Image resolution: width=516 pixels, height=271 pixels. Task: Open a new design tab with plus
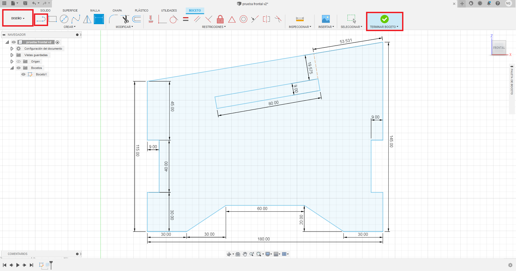(462, 3)
